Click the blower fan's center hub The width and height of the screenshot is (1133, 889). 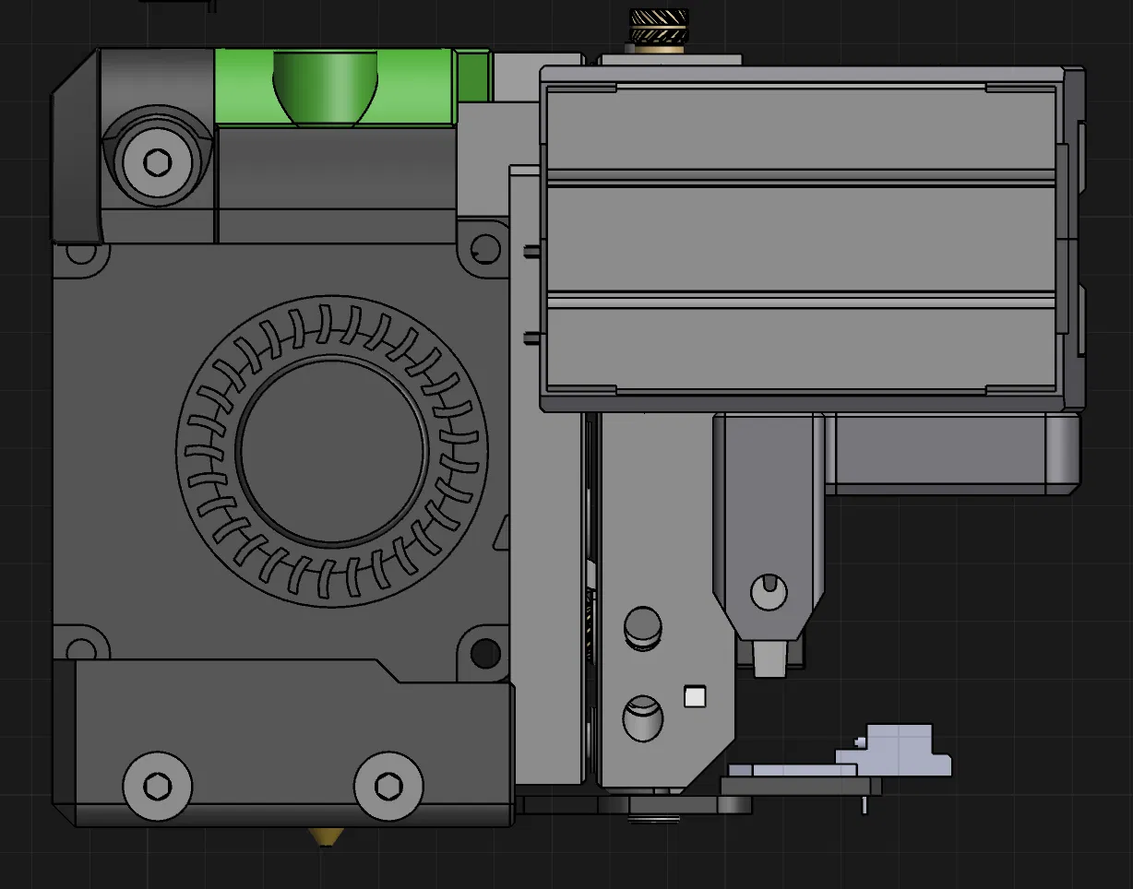pyautogui.click(x=331, y=451)
